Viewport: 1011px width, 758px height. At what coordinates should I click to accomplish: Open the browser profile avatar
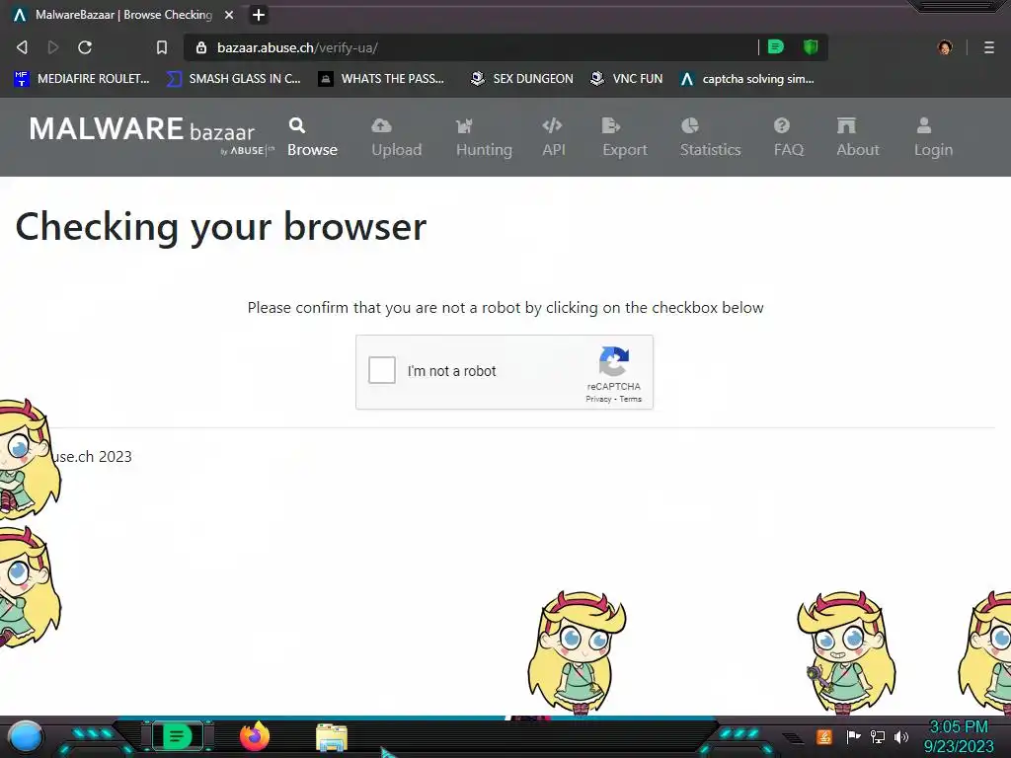pos(945,47)
